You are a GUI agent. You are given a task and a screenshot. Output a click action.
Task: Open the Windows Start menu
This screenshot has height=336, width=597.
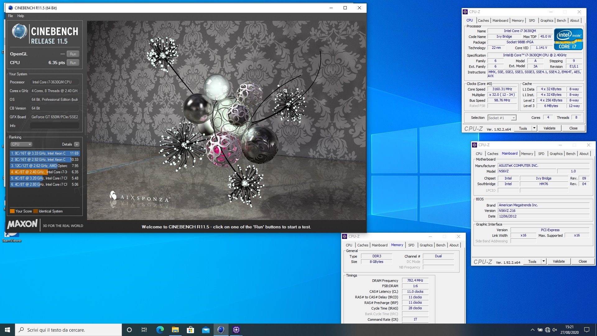coord(7,330)
